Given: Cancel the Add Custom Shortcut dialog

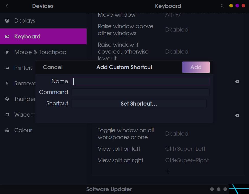Looking at the screenshot, I should point(53,67).
